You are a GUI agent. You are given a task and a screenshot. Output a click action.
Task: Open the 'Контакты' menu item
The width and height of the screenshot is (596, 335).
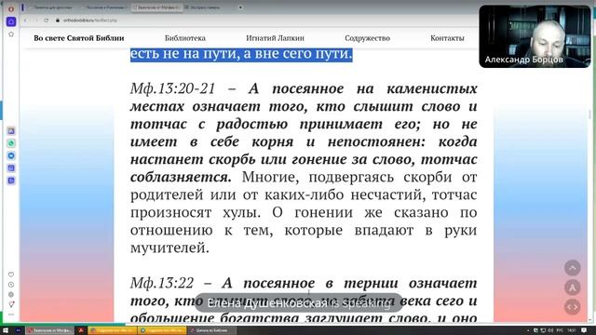point(447,38)
